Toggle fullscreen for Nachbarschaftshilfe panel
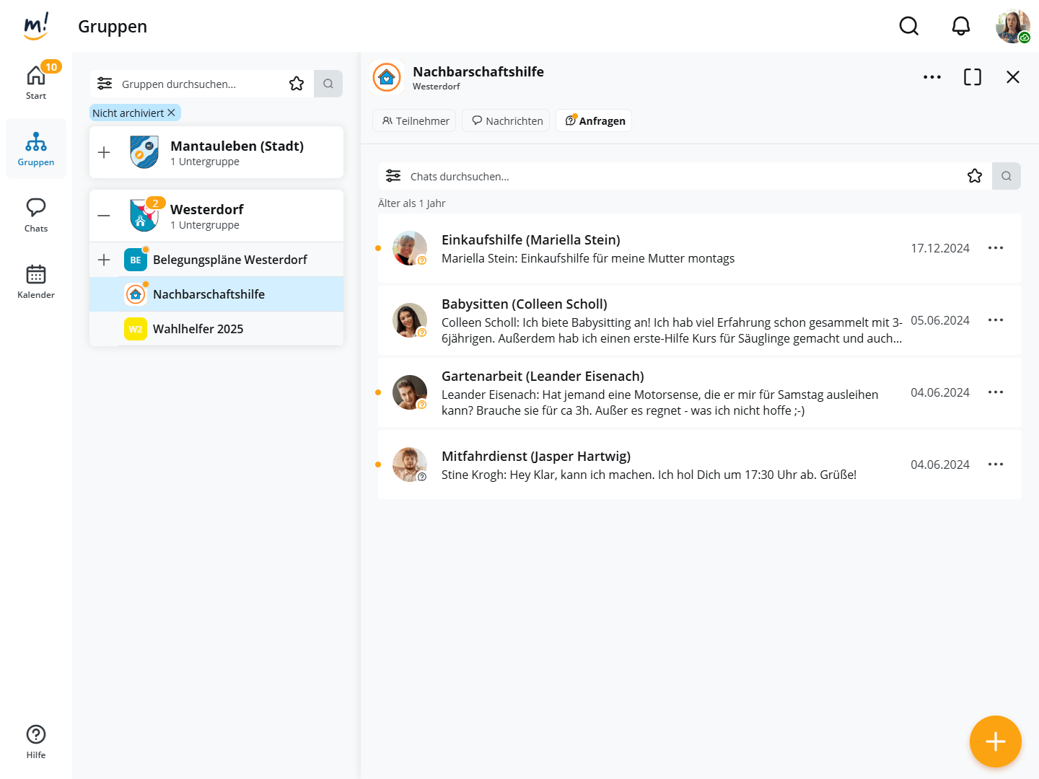Image resolution: width=1039 pixels, height=779 pixels. [x=972, y=77]
